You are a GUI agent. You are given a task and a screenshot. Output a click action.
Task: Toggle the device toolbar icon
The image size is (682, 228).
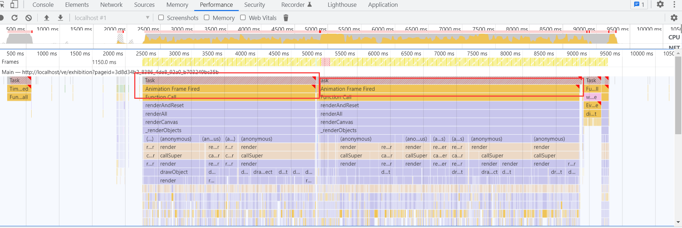(x=14, y=5)
